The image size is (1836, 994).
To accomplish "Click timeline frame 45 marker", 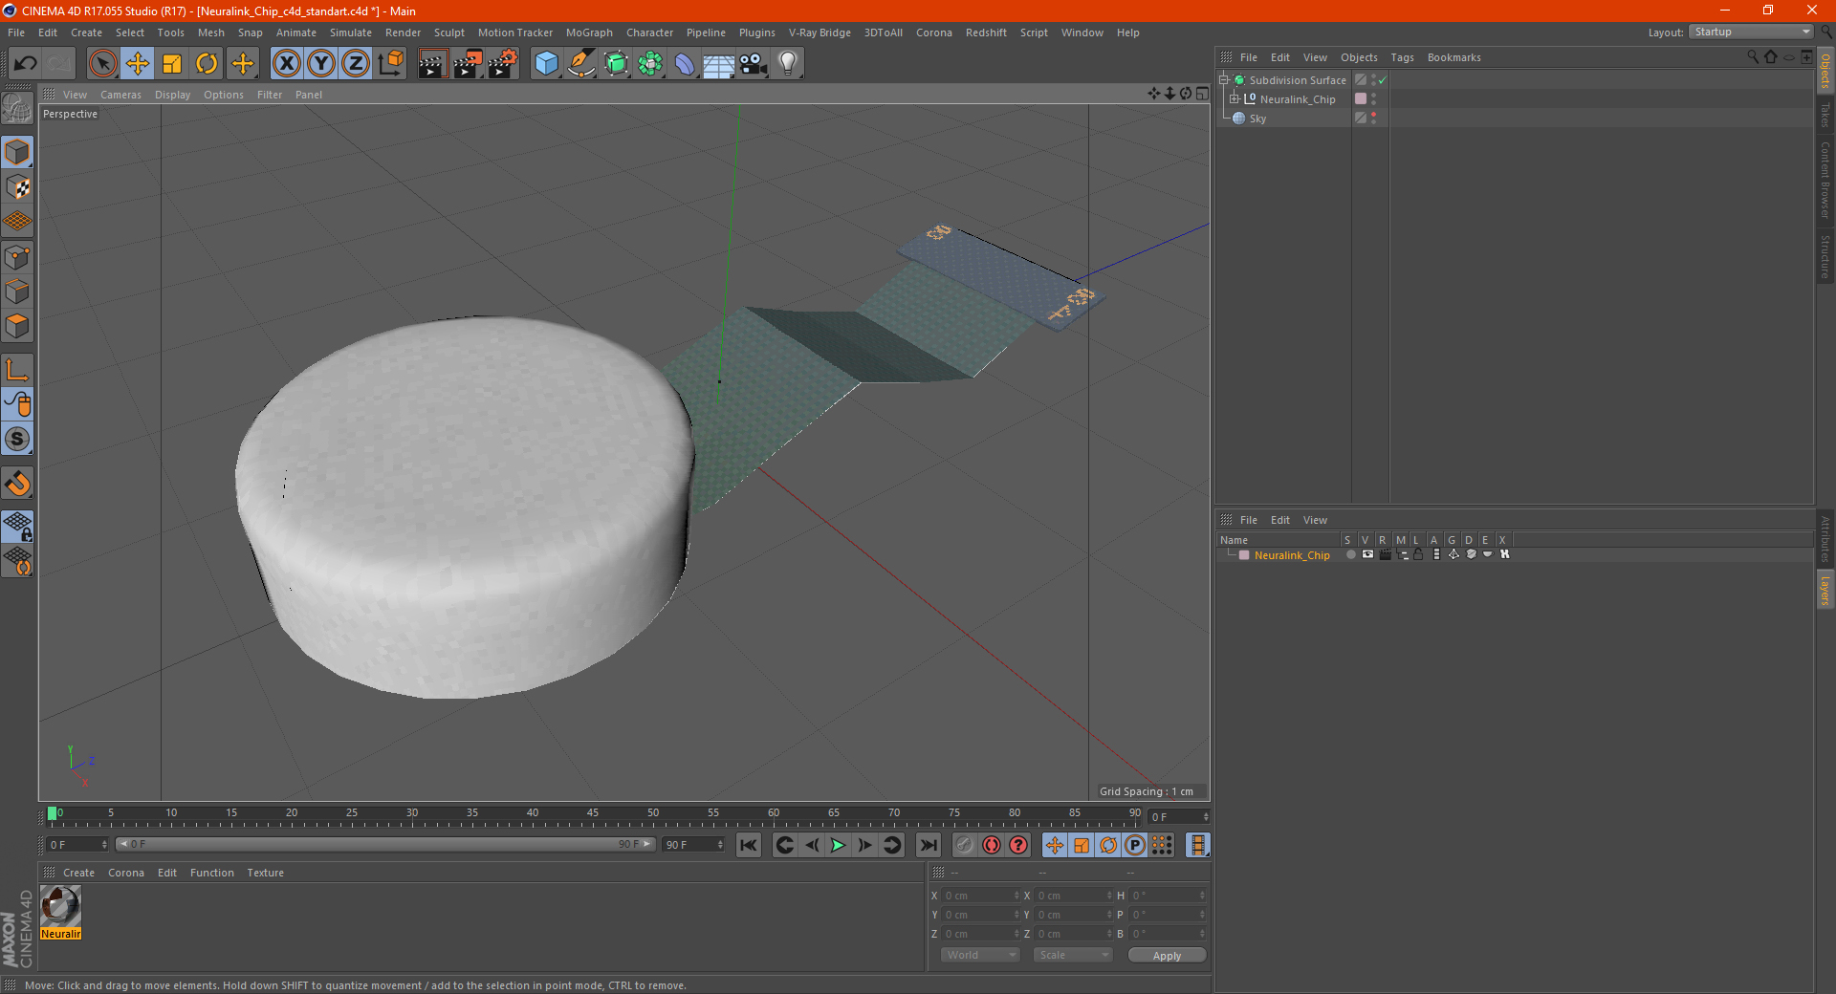I will 593,814.
